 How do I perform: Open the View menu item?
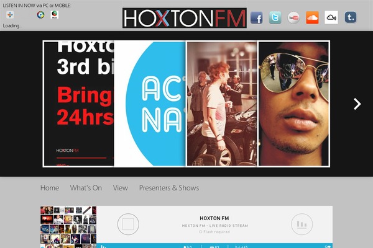(x=121, y=188)
